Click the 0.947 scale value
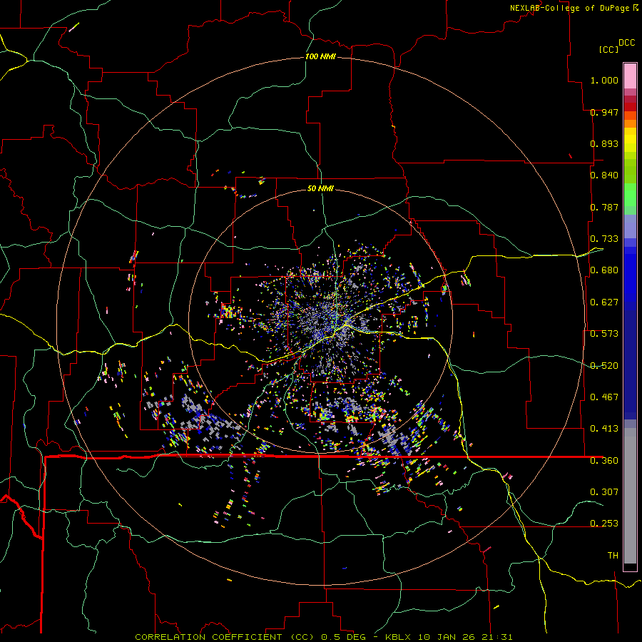642x642 pixels. (x=604, y=112)
